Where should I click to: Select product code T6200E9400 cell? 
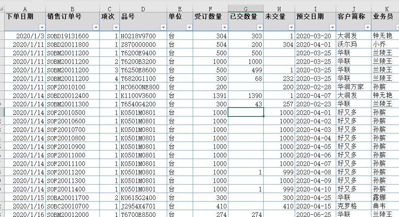coord(143,53)
